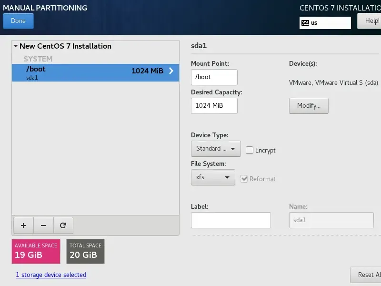Image resolution: width=381 pixels, height=286 pixels.
Task: Collapse the New CentOS 7 Installation group
Action: coord(16,46)
